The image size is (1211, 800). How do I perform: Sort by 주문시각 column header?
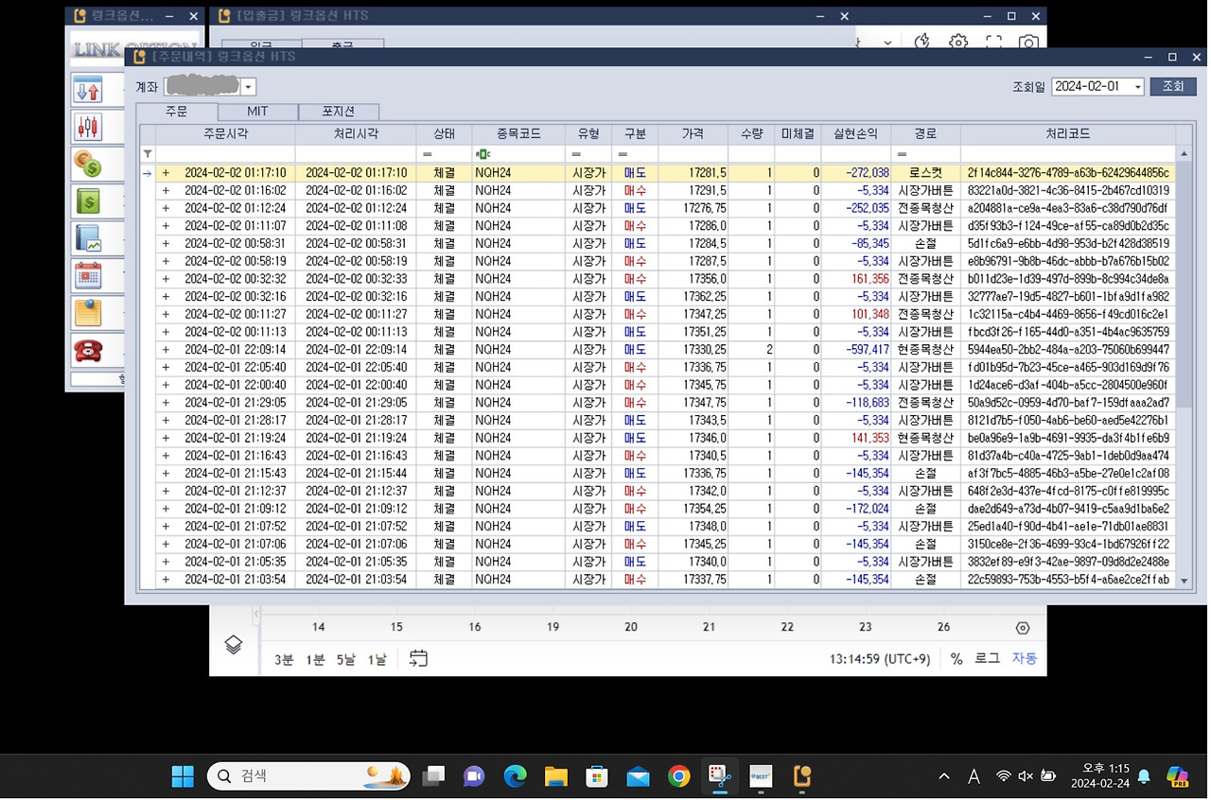coord(225,134)
